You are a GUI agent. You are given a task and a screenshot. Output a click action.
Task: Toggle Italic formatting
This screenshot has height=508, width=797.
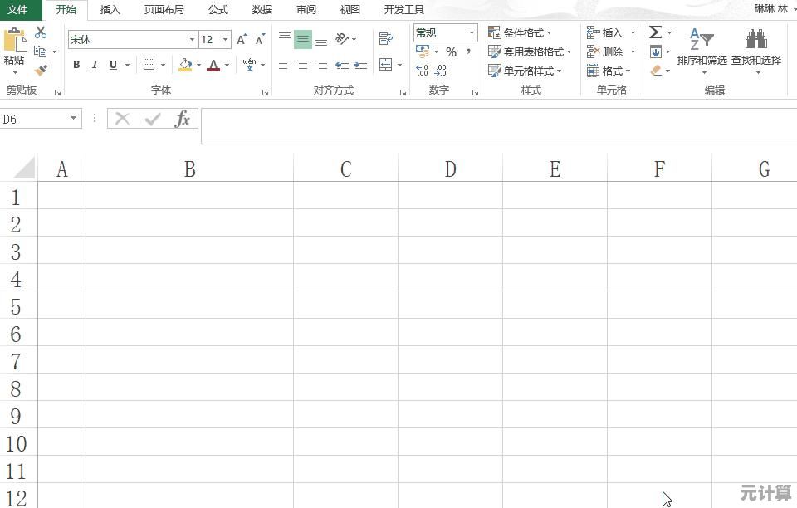click(x=95, y=65)
